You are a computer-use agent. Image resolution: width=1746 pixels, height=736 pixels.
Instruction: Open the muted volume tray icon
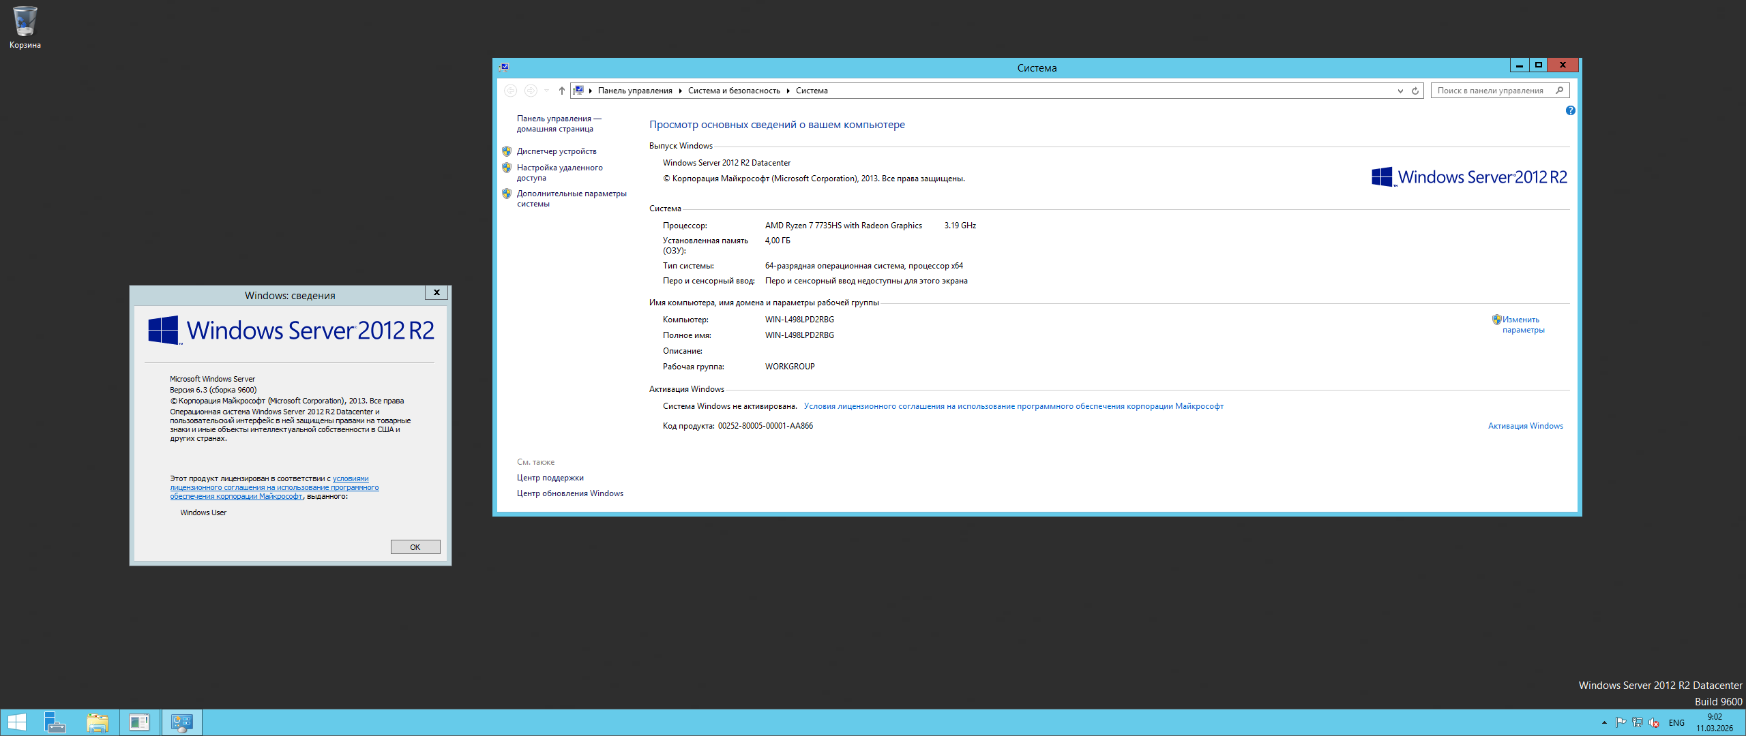point(1654,722)
